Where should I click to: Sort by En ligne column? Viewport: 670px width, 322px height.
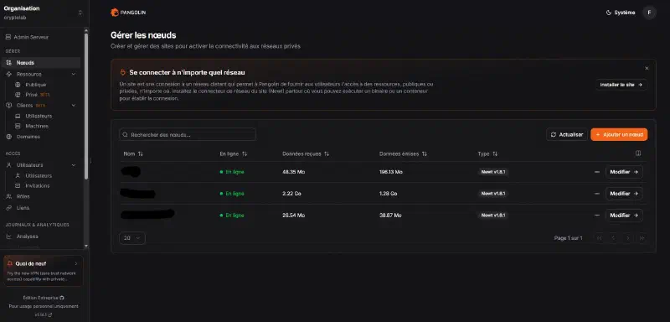[x=234, y=153]
